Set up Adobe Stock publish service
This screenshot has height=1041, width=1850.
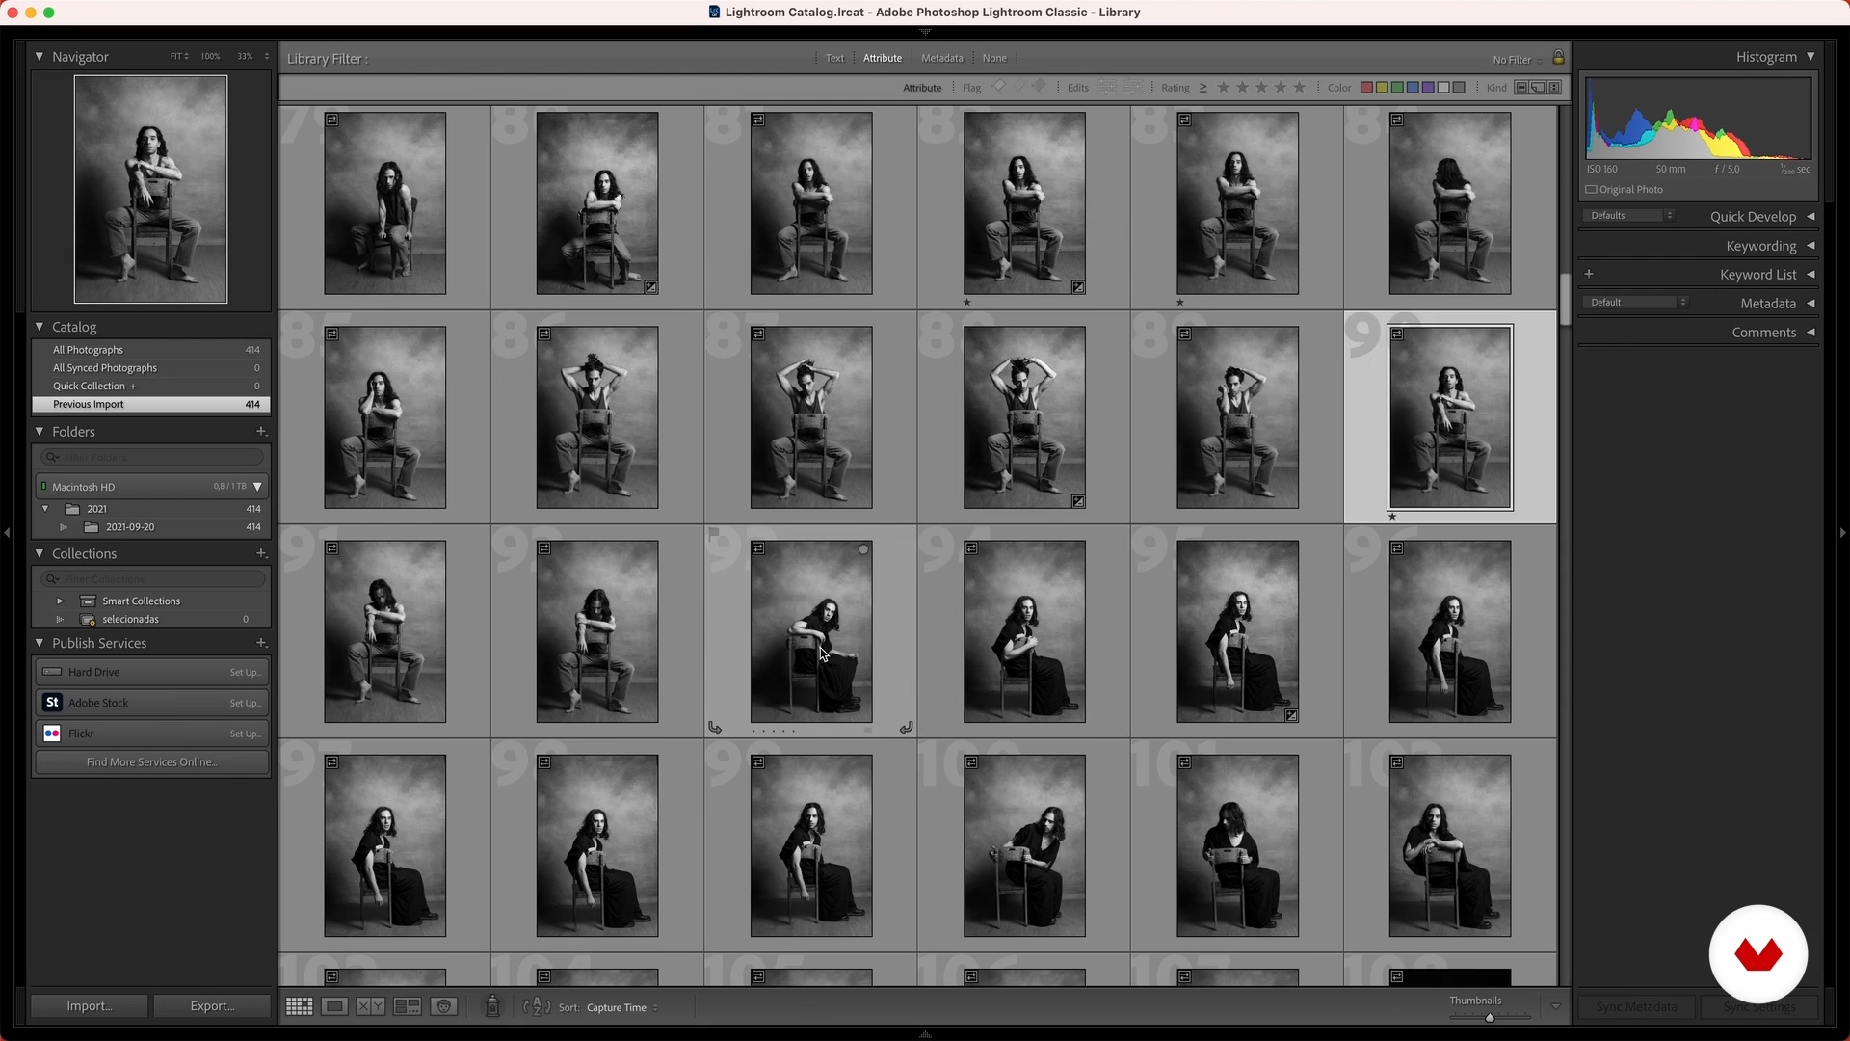(x=246, y=703)
